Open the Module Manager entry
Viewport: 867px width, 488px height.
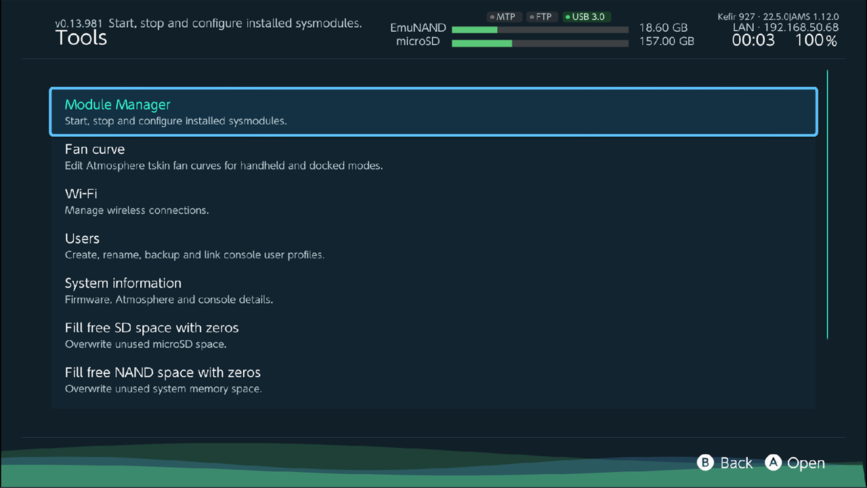click(433, 112)
